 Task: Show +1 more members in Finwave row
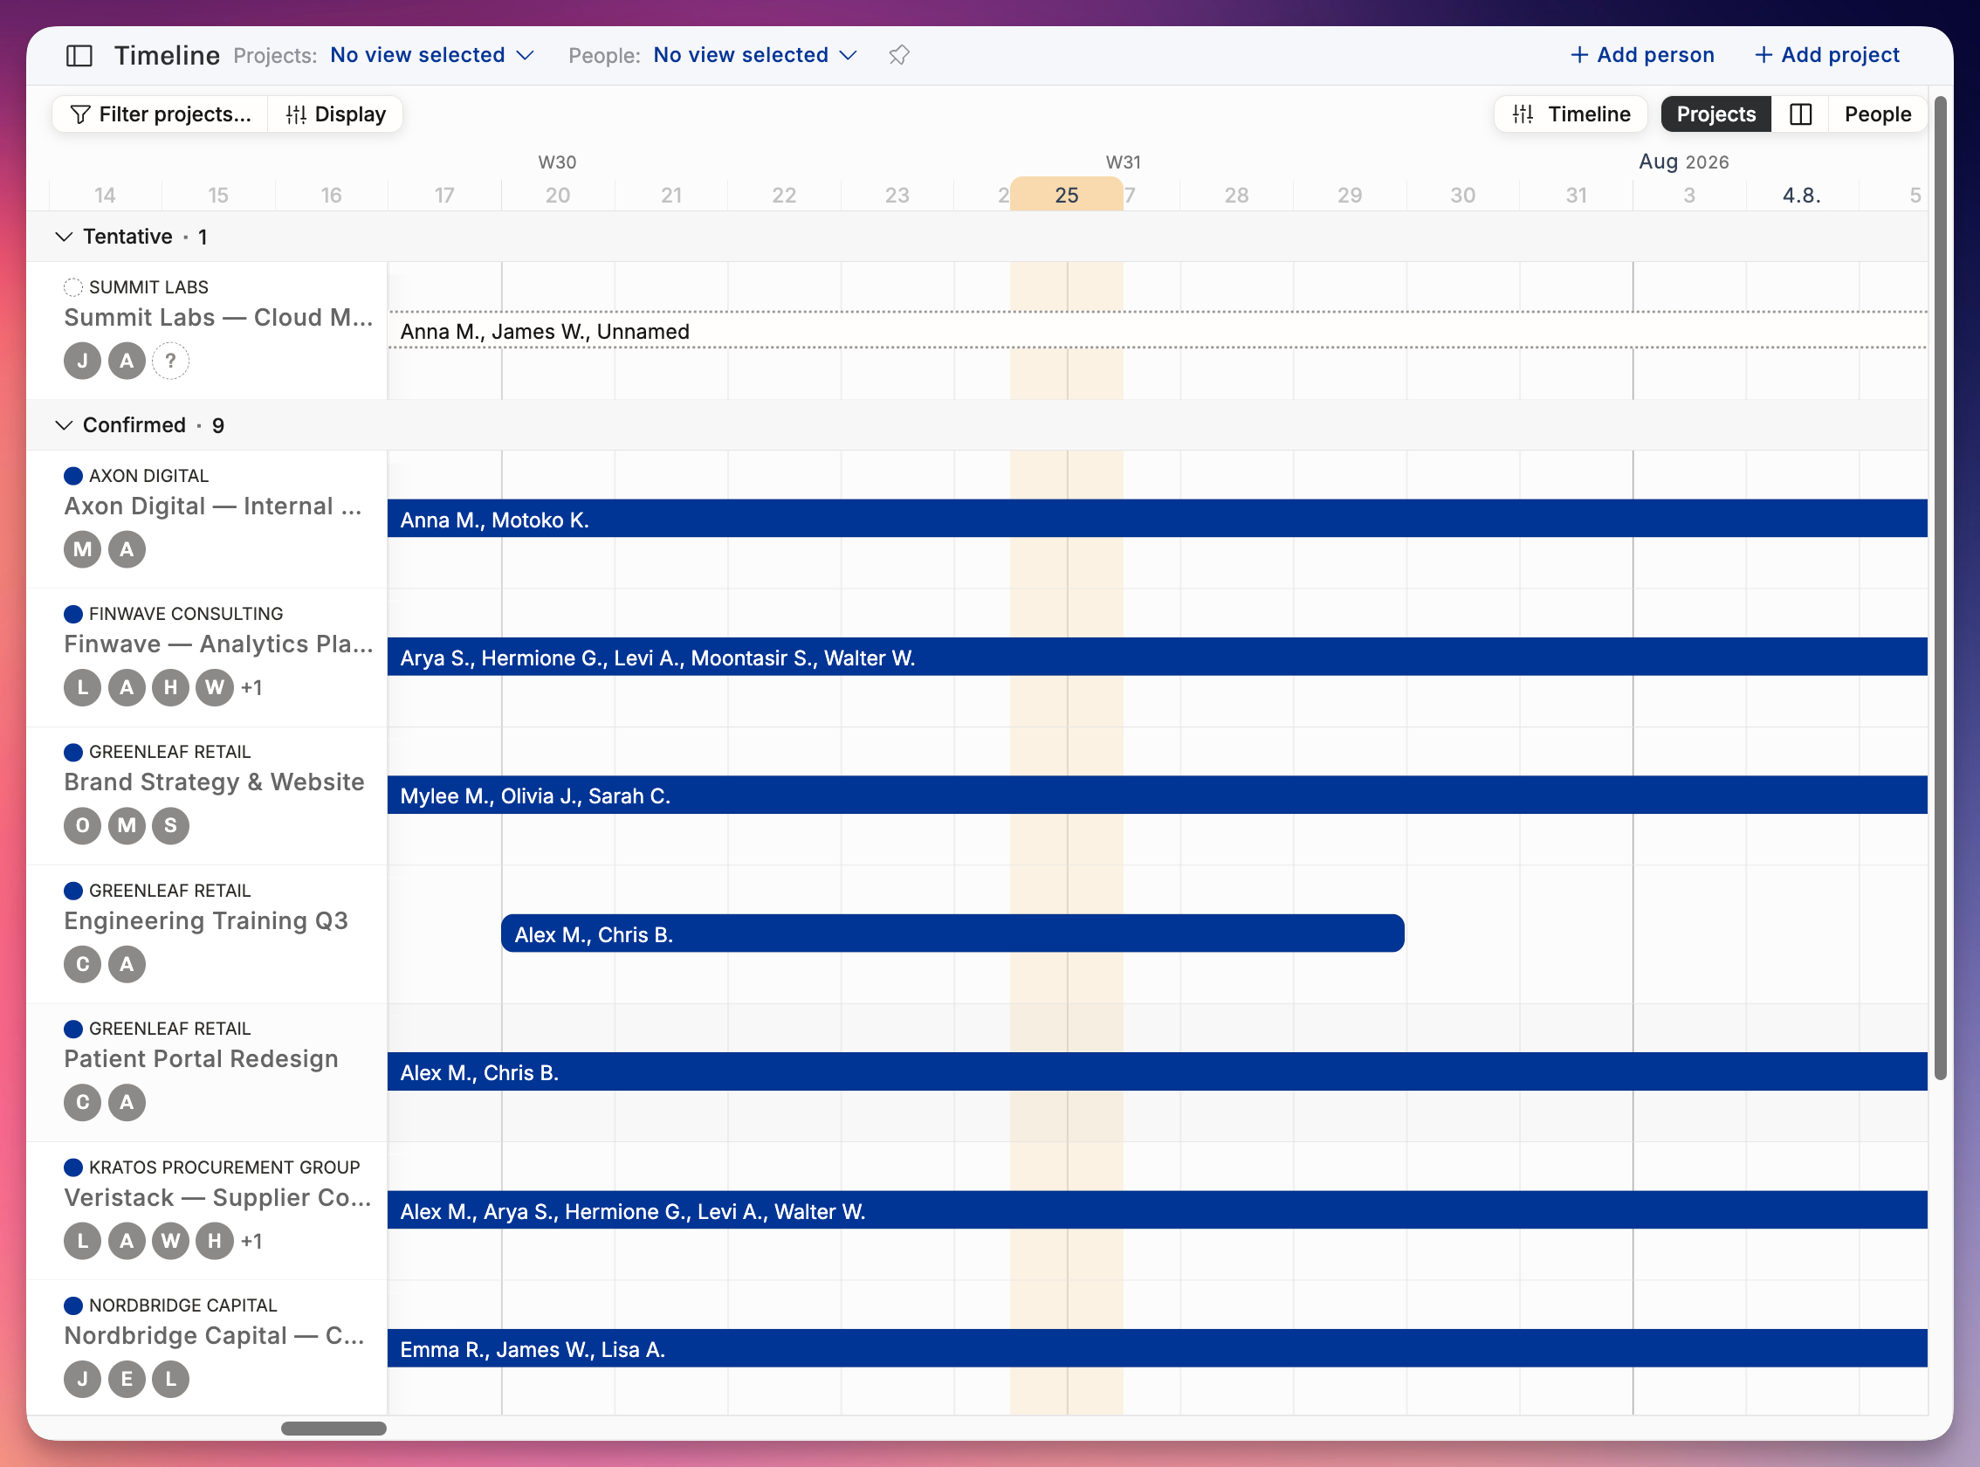point(251,688)
